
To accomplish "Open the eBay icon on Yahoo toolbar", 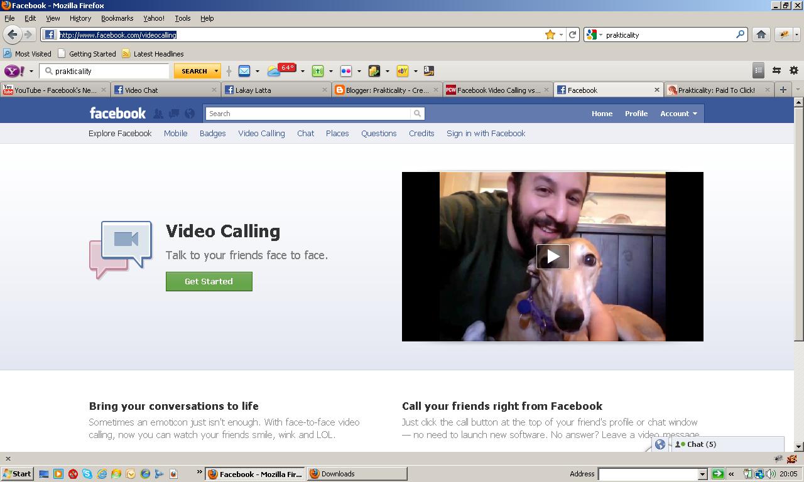I will [403, 71].
